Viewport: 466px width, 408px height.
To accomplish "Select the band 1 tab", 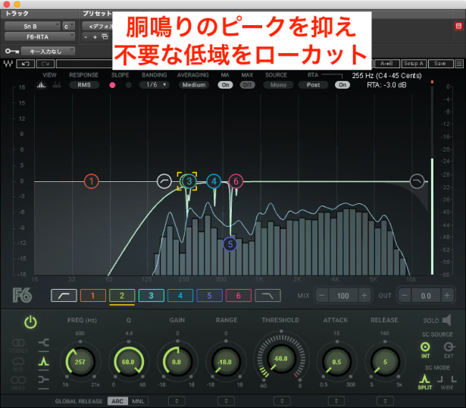I will point(93,296).
